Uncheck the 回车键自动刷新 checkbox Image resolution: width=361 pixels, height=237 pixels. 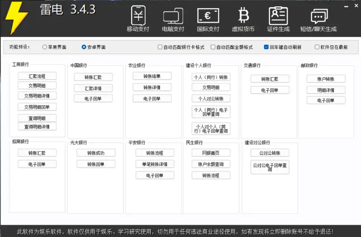pos(266,47)
